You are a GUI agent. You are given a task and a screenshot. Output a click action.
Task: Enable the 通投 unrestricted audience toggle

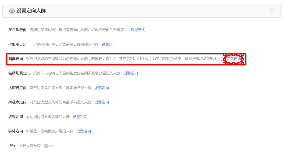click(x=49, y=146)
